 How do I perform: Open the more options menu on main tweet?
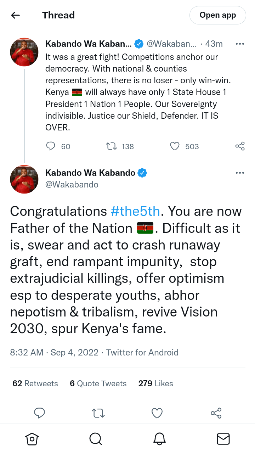(240, 173)
